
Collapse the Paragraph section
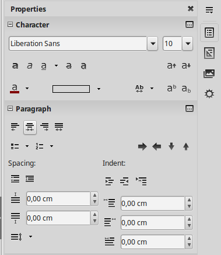10,109
